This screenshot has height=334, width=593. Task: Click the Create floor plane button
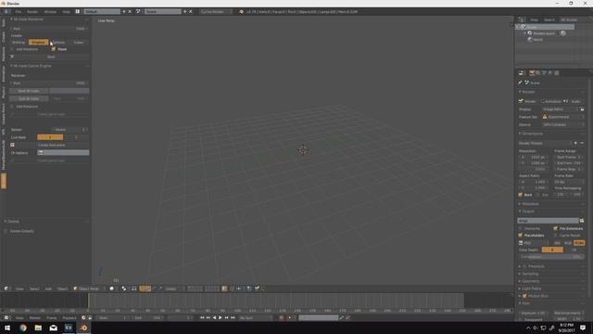coord(51,145)
